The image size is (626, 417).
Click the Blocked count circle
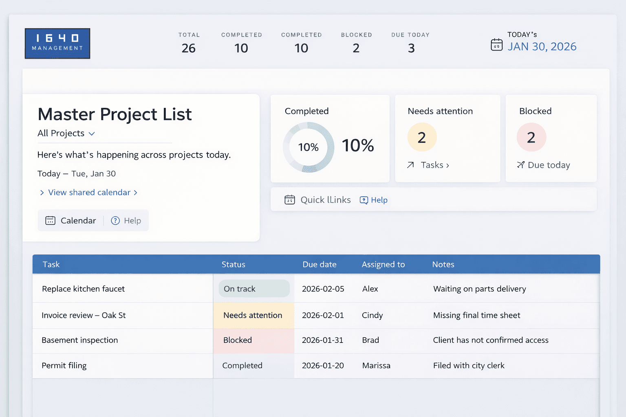tap(531, 137)
